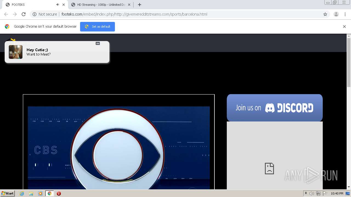Screen dimensions: 351x197
Task: Switch to the HD Streaming tab
Action: (x=101, y=5)
